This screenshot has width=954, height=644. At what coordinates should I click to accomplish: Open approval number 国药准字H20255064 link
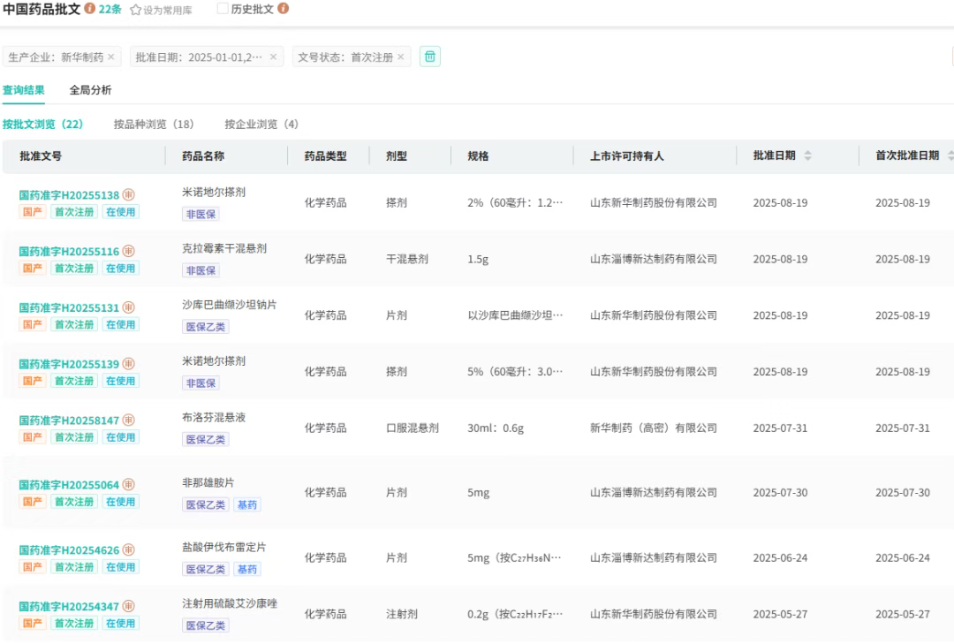pos(69,486)
